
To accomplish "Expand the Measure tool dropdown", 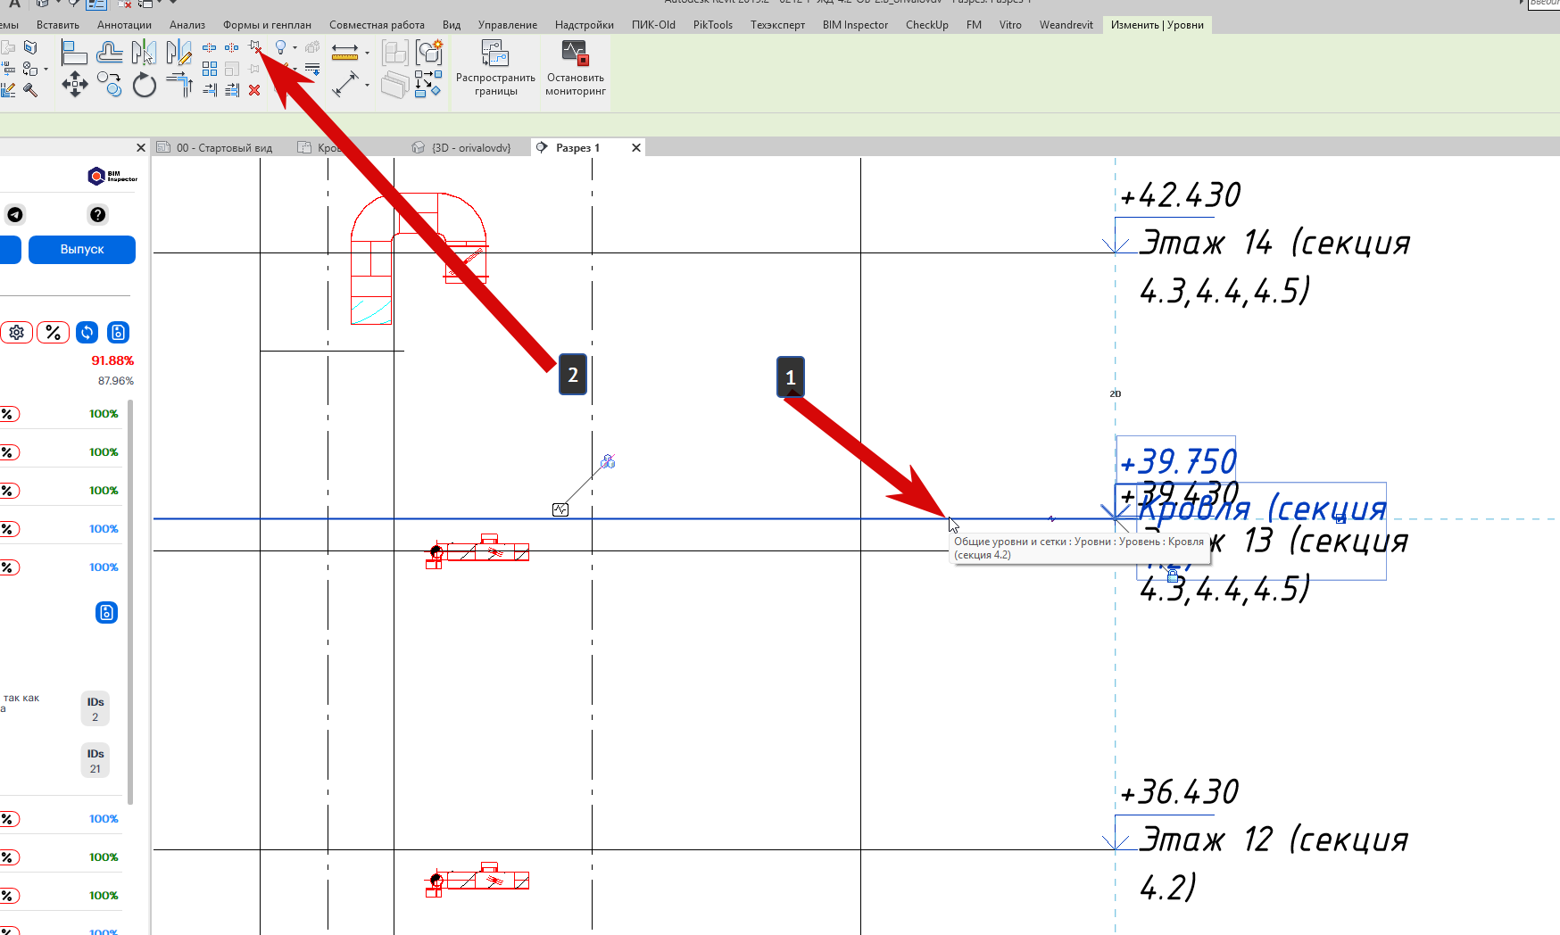I will (367, 53).
